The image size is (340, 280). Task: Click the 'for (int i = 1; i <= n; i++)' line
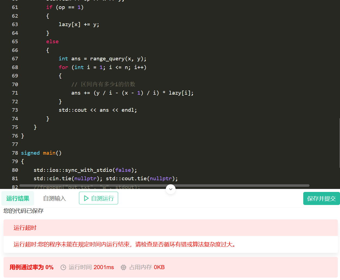(103, 67)
